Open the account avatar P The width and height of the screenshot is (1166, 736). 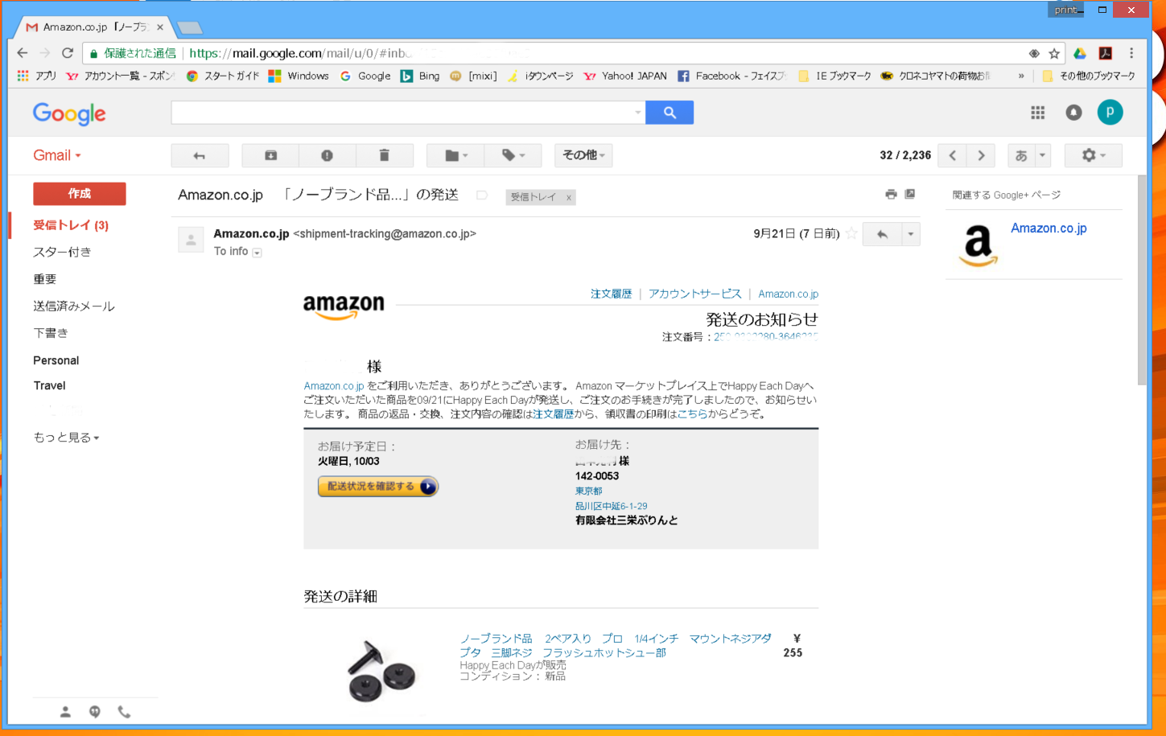[x=1110, y=113]
